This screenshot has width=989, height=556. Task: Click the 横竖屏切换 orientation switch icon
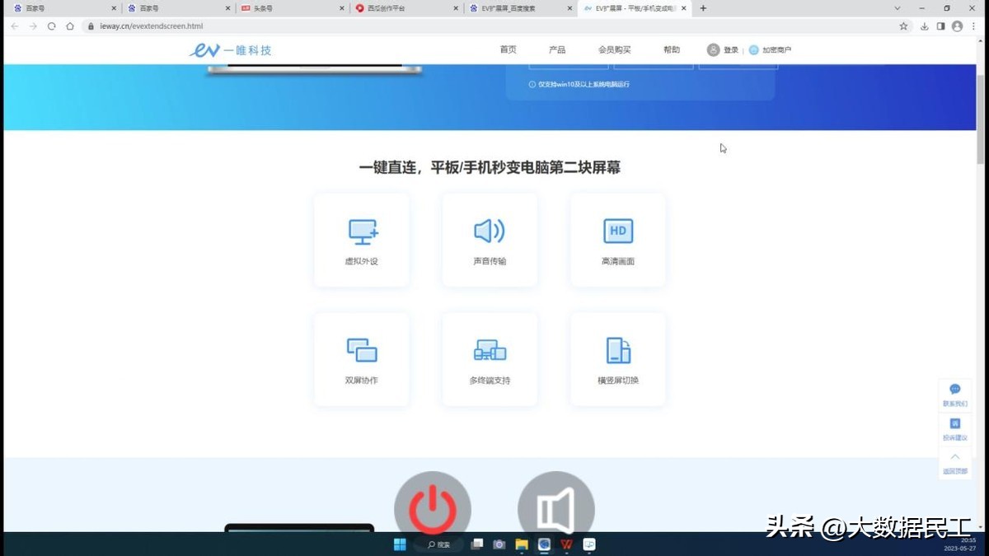click(x=617, y=350)
